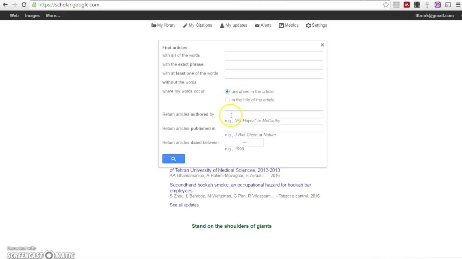Focus the 'at least one of the words' field

pos(274,73)
